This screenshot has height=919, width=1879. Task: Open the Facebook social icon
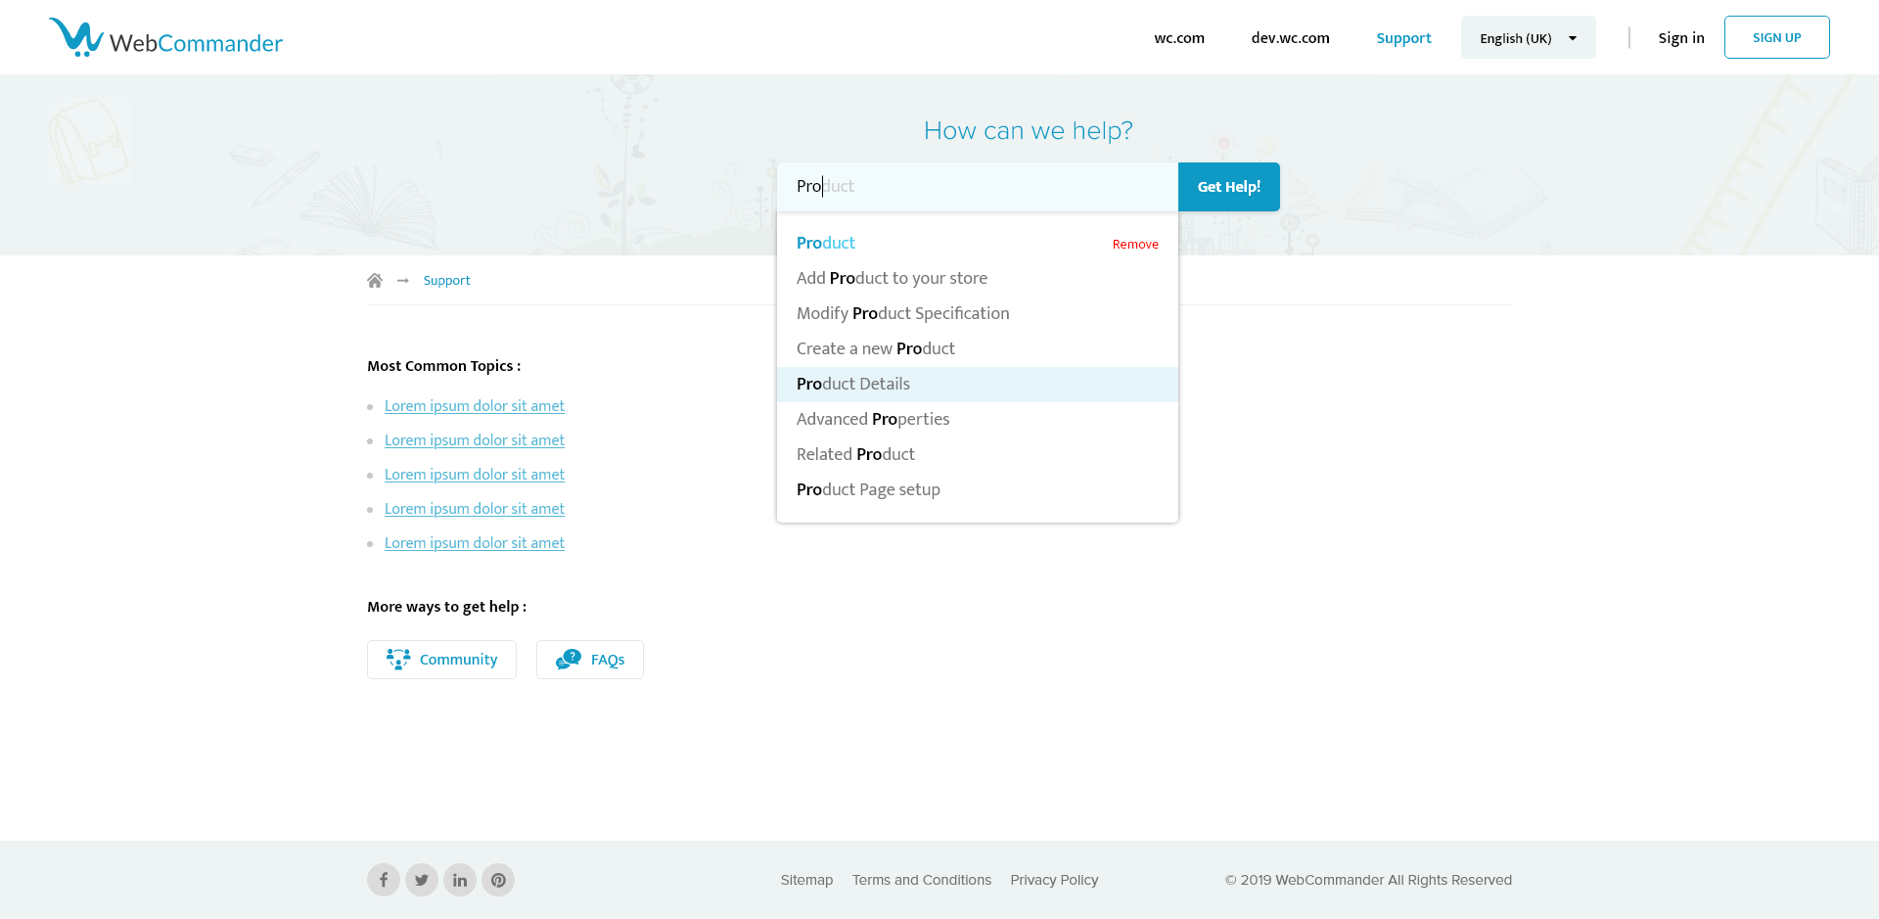pyautogui.click(x=384, y=880)
